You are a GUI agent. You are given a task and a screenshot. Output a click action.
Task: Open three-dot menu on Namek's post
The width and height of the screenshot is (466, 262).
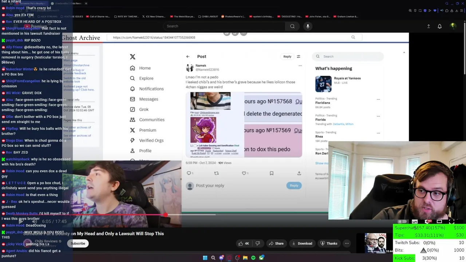(300, 66)
